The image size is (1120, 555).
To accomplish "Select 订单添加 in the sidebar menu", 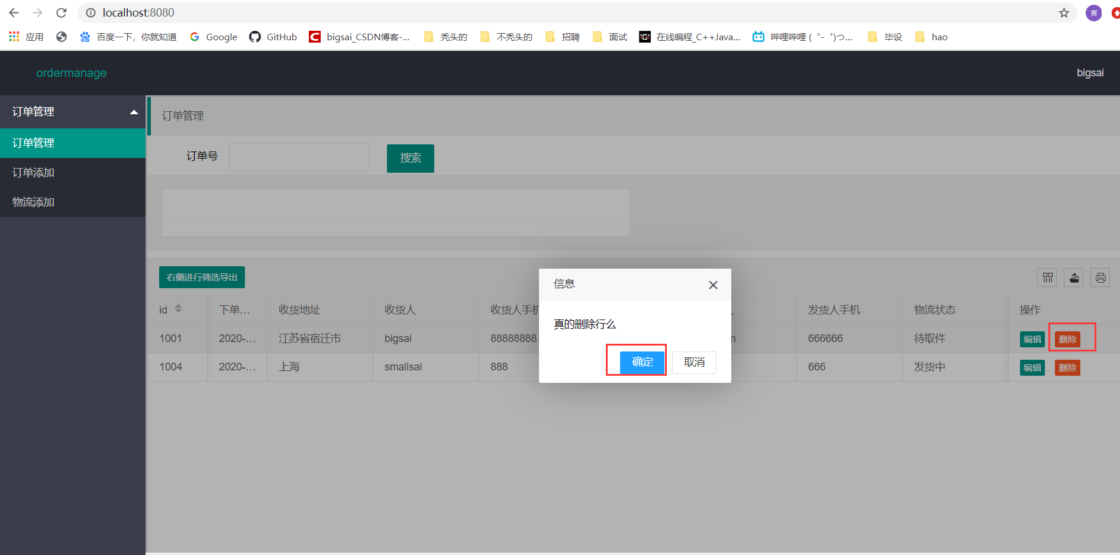I will point(32,172).
